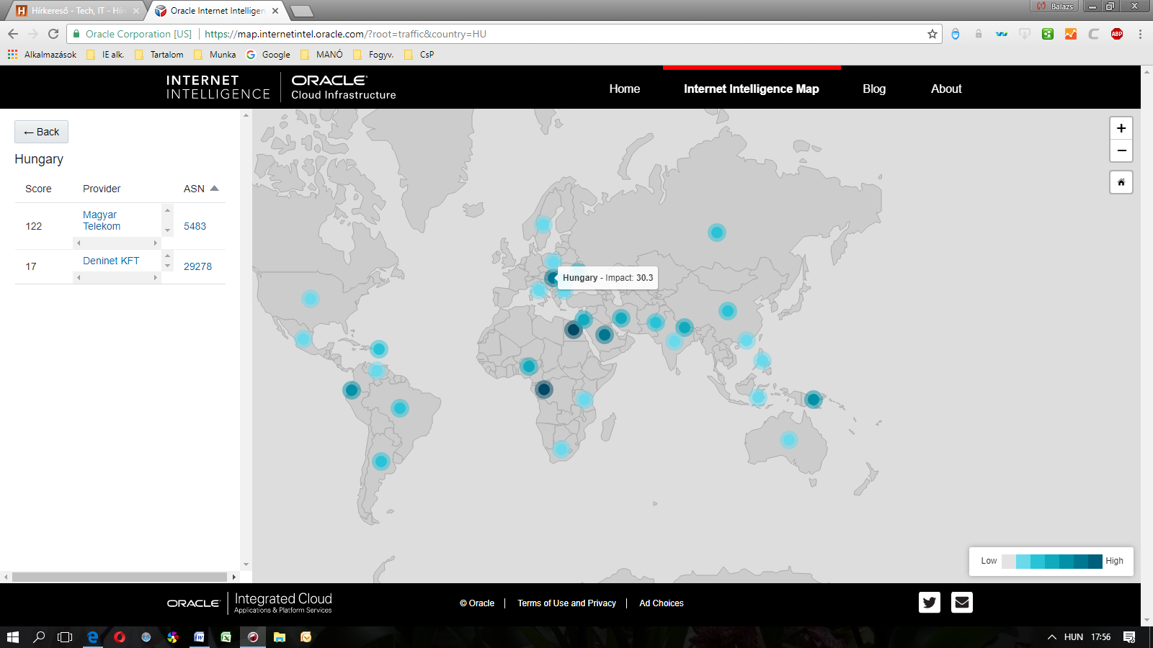Go to the Blog page
This screenshot has width=1153, height=648.
pyautogui.click(x=874, y=89)
